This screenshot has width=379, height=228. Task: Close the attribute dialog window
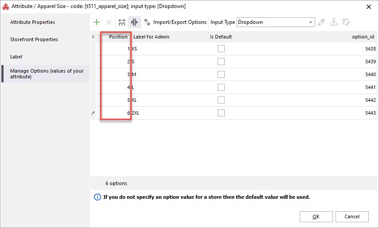[x=369, y=7]
